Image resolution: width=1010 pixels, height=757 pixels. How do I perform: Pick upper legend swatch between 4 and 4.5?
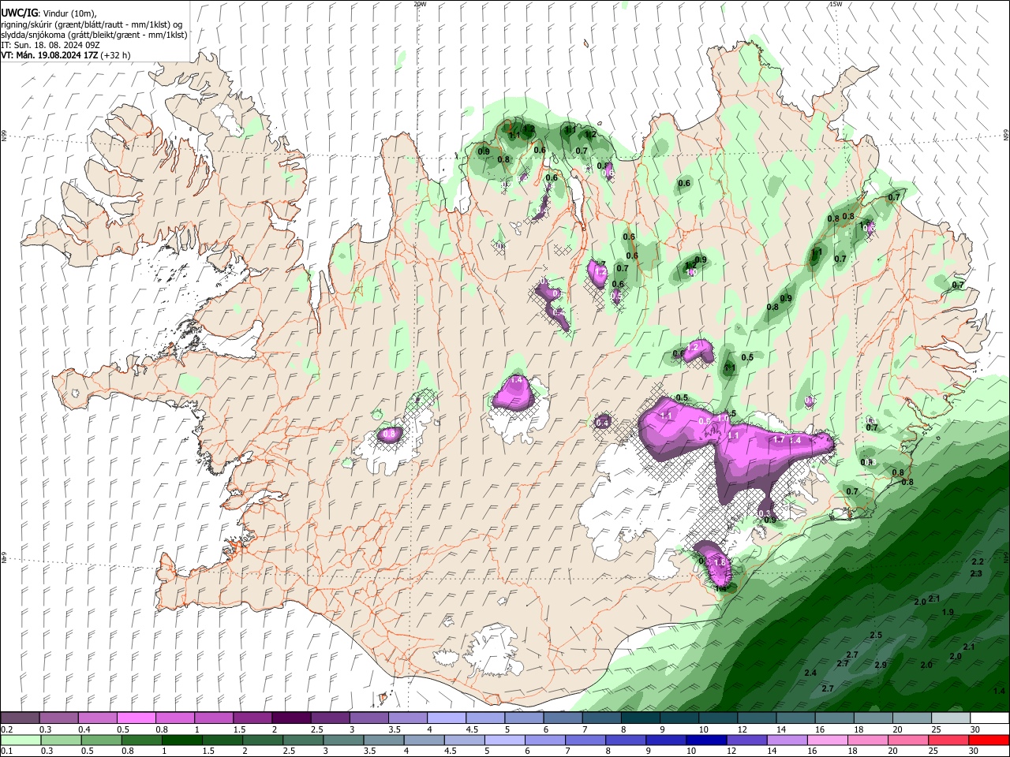(447, 718)
